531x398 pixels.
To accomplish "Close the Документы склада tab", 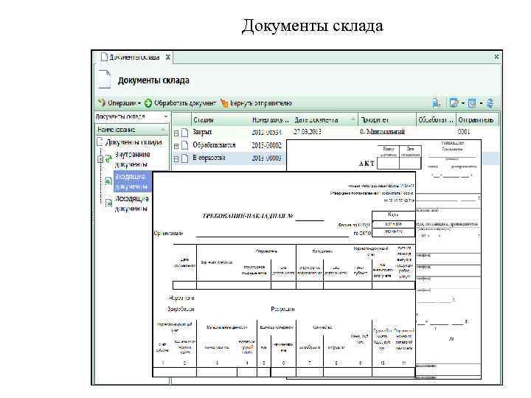I will (x=167, y=57).
